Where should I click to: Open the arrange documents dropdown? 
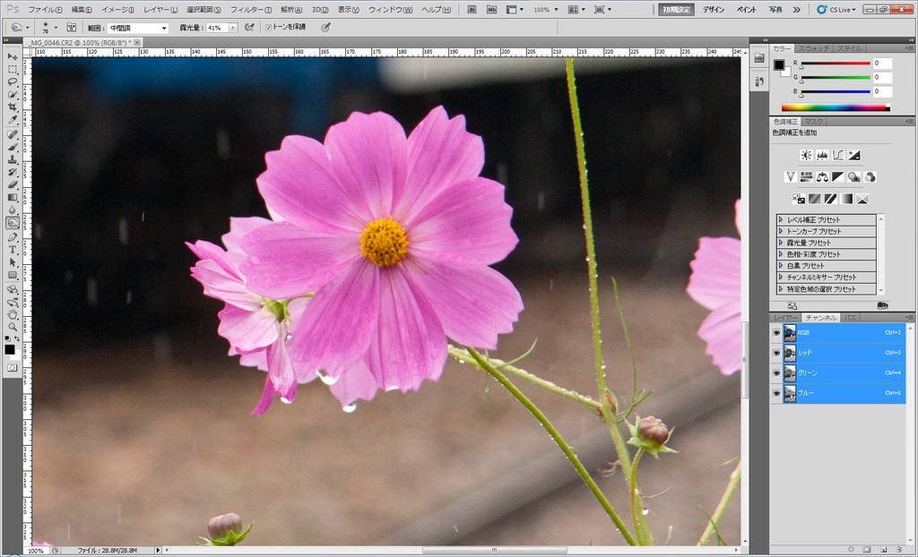(x=576, y=9)
